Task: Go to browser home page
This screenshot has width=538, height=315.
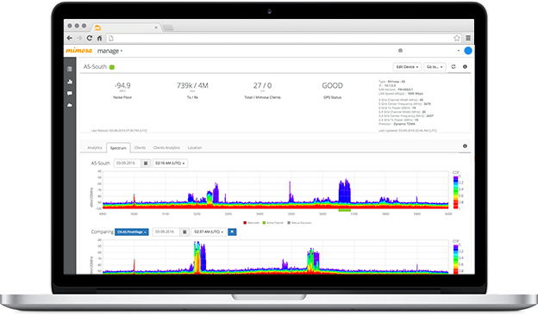Action: click(99, 38)
